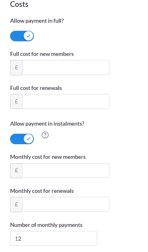Click the £ symbol beside Full cost for new members
Screen dimensions: 148x252
point(16,68)
